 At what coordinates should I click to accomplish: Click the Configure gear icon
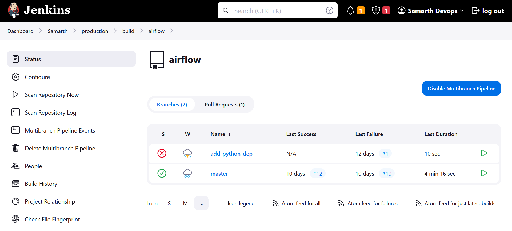(16, 77)
